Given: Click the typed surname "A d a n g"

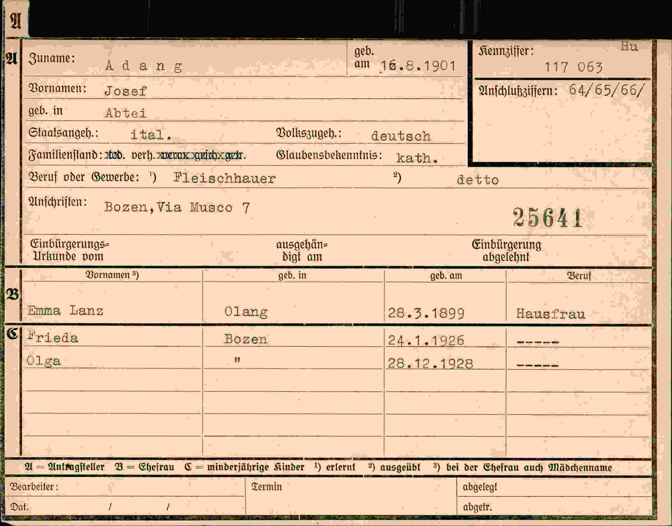Looking at the screenshot, I should tap(144, 66).
